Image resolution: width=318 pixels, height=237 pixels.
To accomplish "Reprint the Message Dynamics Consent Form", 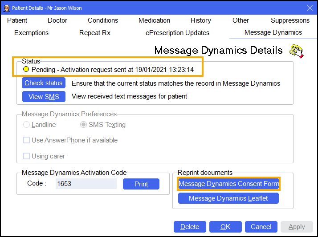I will point(228,184).
